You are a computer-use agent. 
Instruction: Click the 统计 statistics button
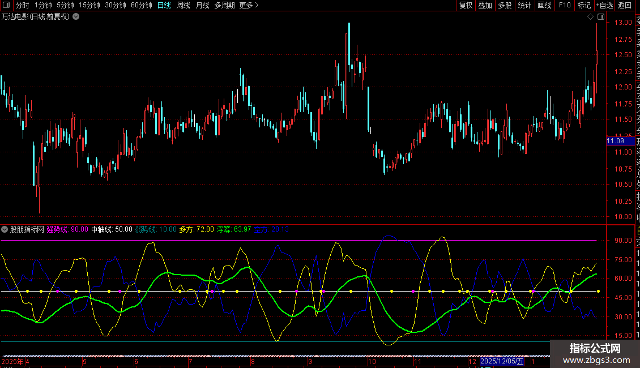click(524, 5)
